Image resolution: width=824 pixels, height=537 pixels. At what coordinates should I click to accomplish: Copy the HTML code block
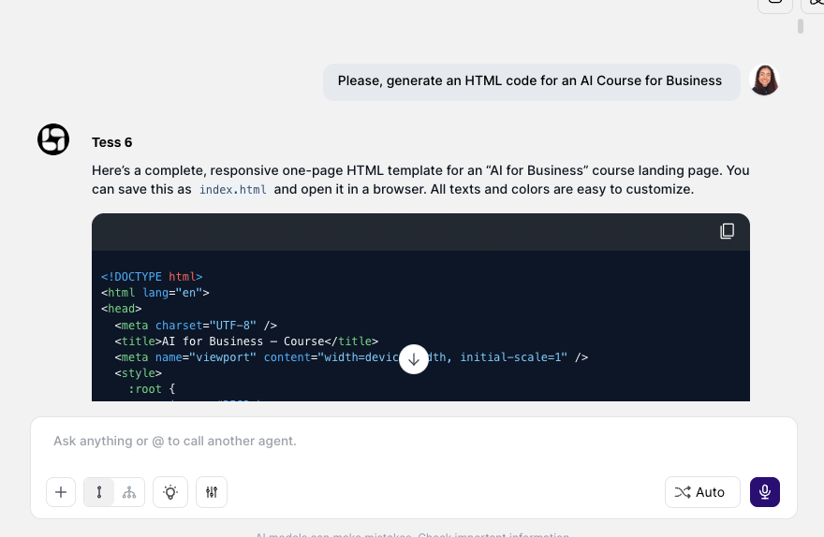click(727, 231)
